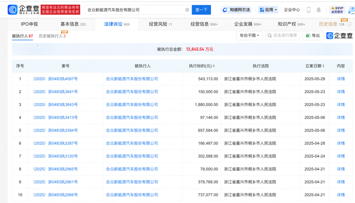This screenshot has height=203, width=355.
Task: Switch to the 经营风险 tab
Action: [160, 24]
